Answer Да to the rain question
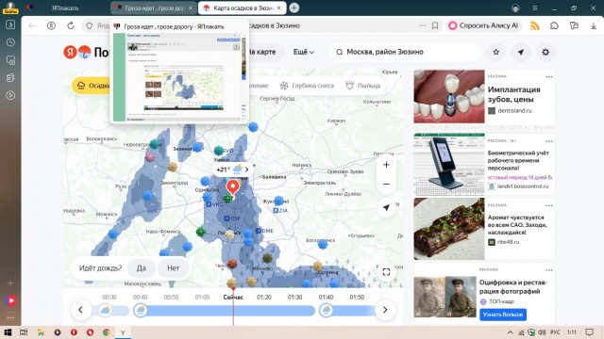The image size is (604, 339). [x=141, y=267]
